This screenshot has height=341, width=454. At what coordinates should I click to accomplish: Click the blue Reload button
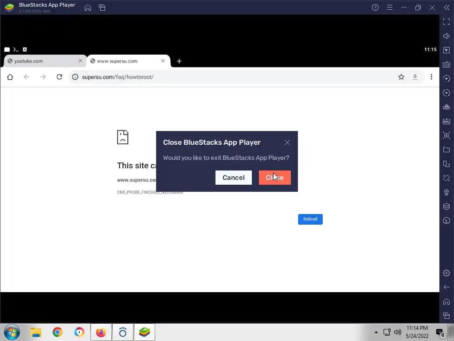(310, 219)
